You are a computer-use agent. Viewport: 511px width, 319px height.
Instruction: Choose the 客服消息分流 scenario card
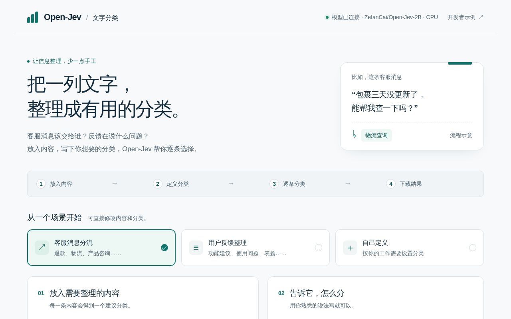101,248
